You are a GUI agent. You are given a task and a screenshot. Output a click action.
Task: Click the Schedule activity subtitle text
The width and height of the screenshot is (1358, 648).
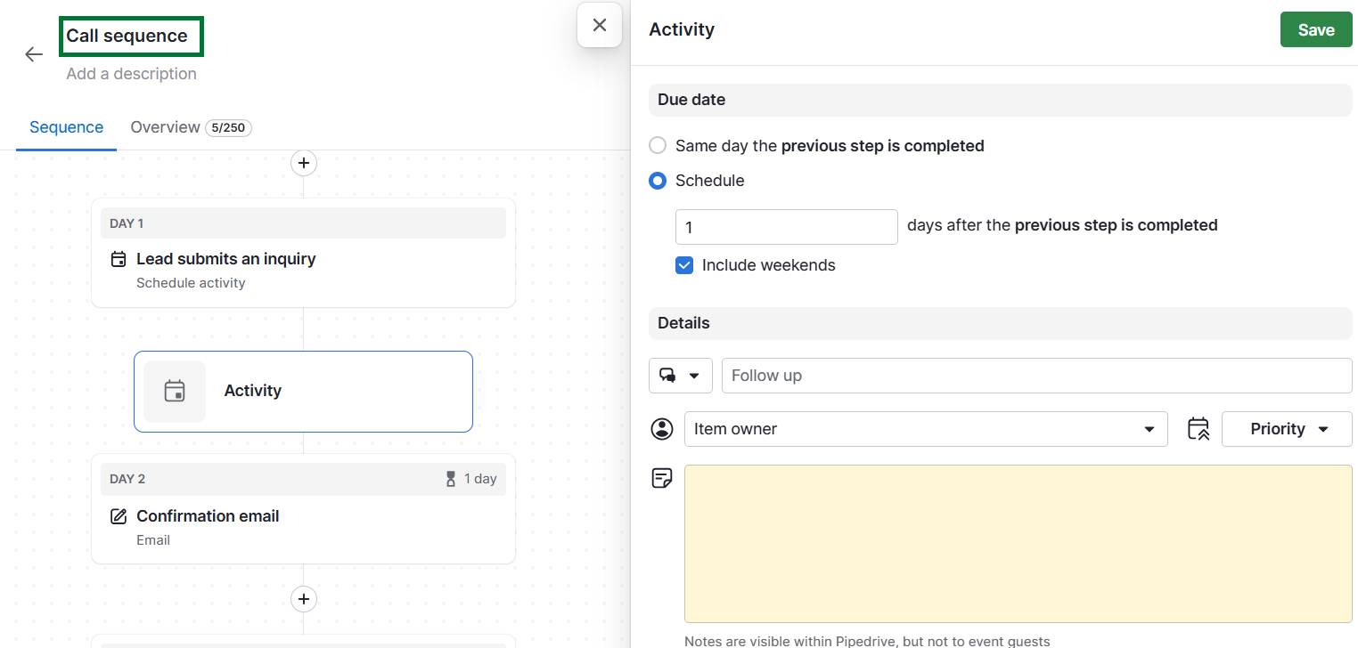pos(191,283)
